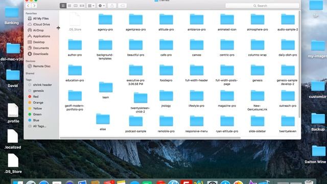Select the foodiepro folder

click(x=166, y=73)
